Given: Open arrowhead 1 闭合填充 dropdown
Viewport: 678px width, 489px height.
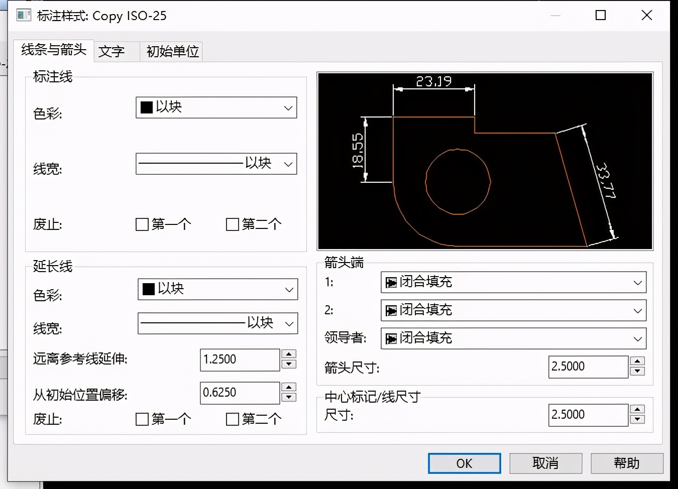Looking at the screenshot, I should pyautogui.click(x=514, y=282).
